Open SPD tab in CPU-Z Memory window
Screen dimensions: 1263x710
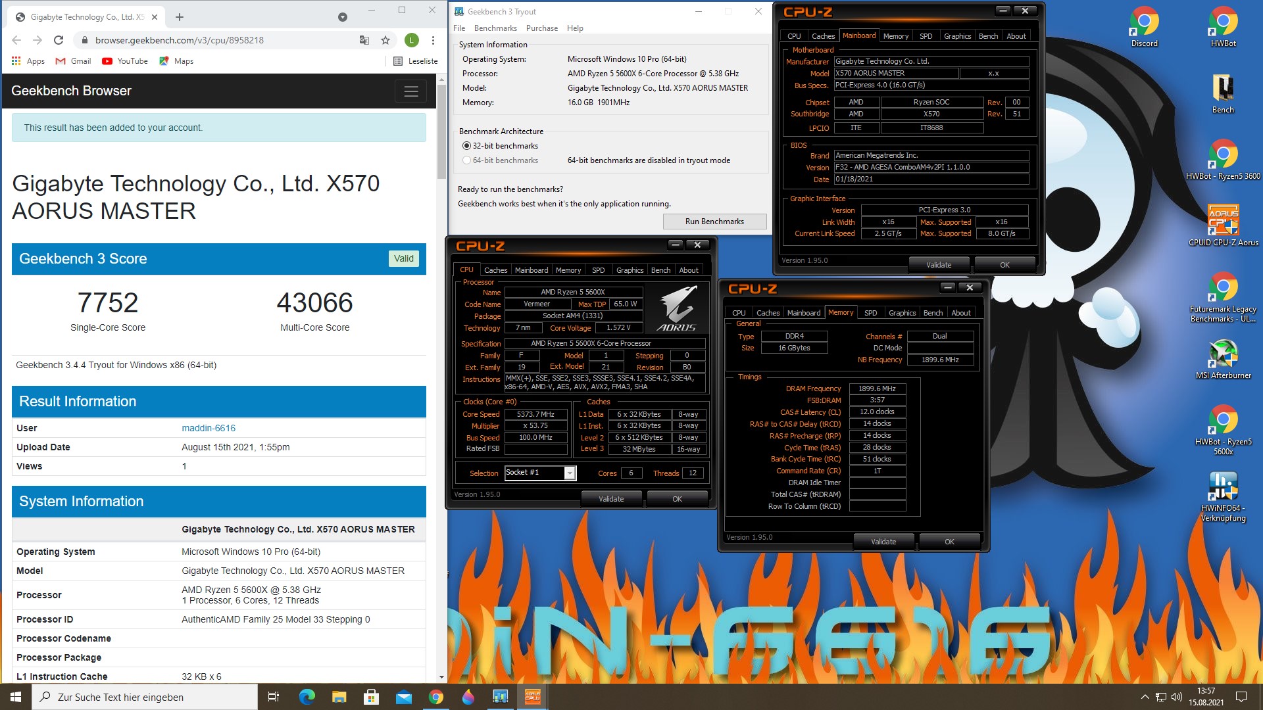point(870,313)
